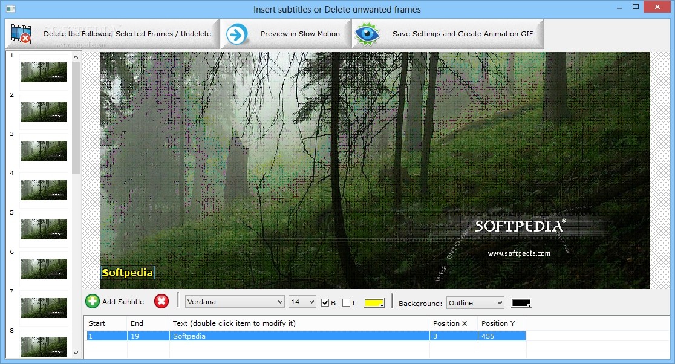The height and width of the screenshot is (364, 675).
Task: Click the film-strip delete frames icon
Action: click(x=21, y=34)
